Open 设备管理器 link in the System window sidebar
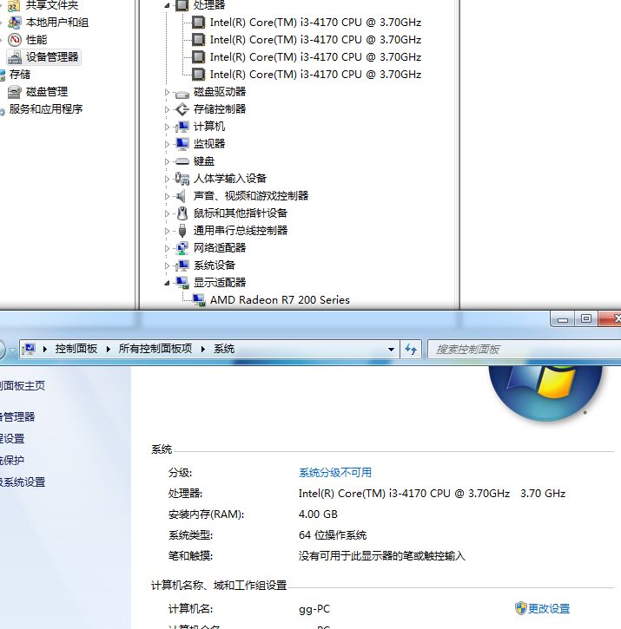The image size is (621, 629). [17, 416]
